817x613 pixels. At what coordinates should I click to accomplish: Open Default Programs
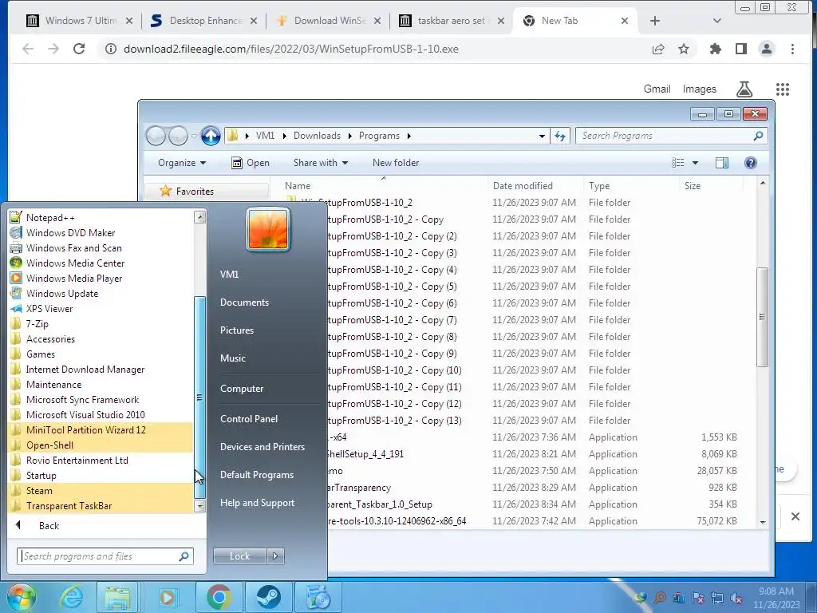[256, 475]
